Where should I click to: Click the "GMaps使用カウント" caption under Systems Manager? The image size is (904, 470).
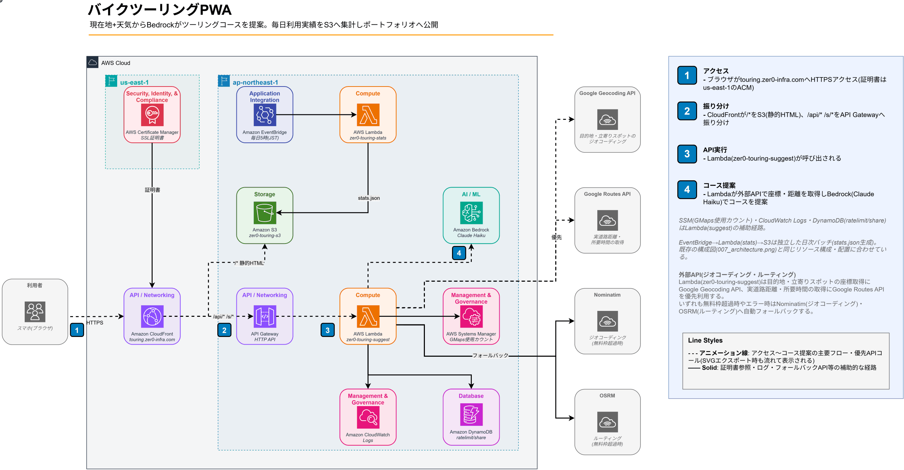coord(471,340)
